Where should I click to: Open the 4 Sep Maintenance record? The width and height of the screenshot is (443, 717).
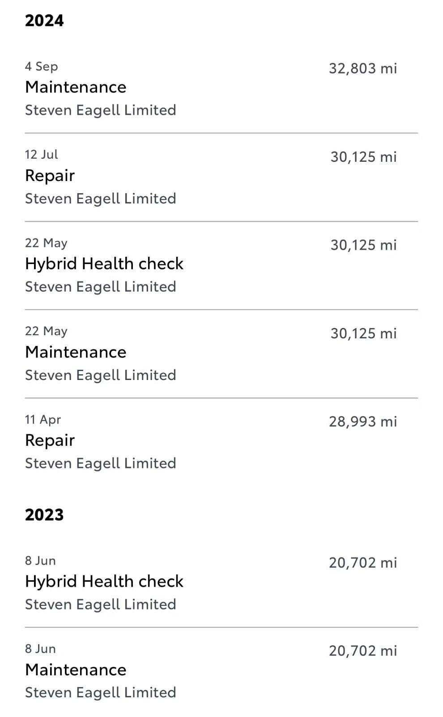click(76, 87)
